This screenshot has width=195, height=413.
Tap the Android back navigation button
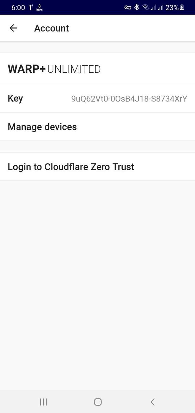click(x=152, y=402)
